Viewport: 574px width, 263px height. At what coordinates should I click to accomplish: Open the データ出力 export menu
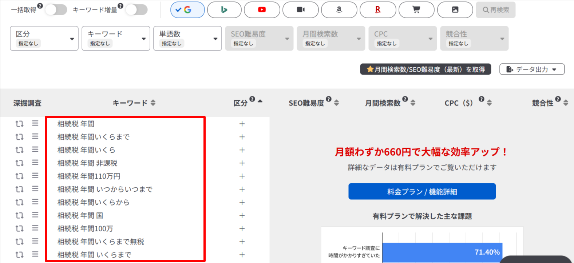click(x=532, y=69)
